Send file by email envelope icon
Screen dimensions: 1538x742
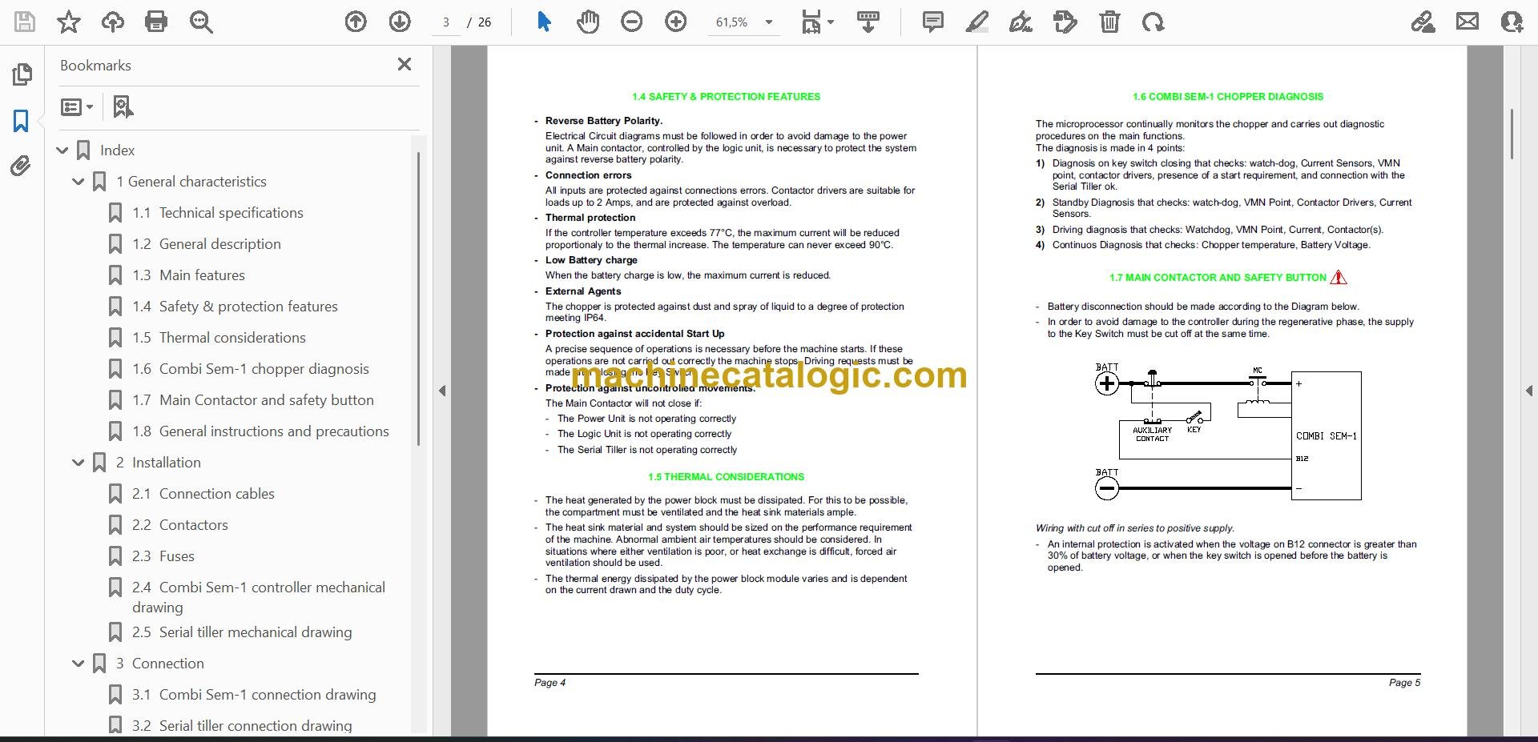[x=1468, y=22]
